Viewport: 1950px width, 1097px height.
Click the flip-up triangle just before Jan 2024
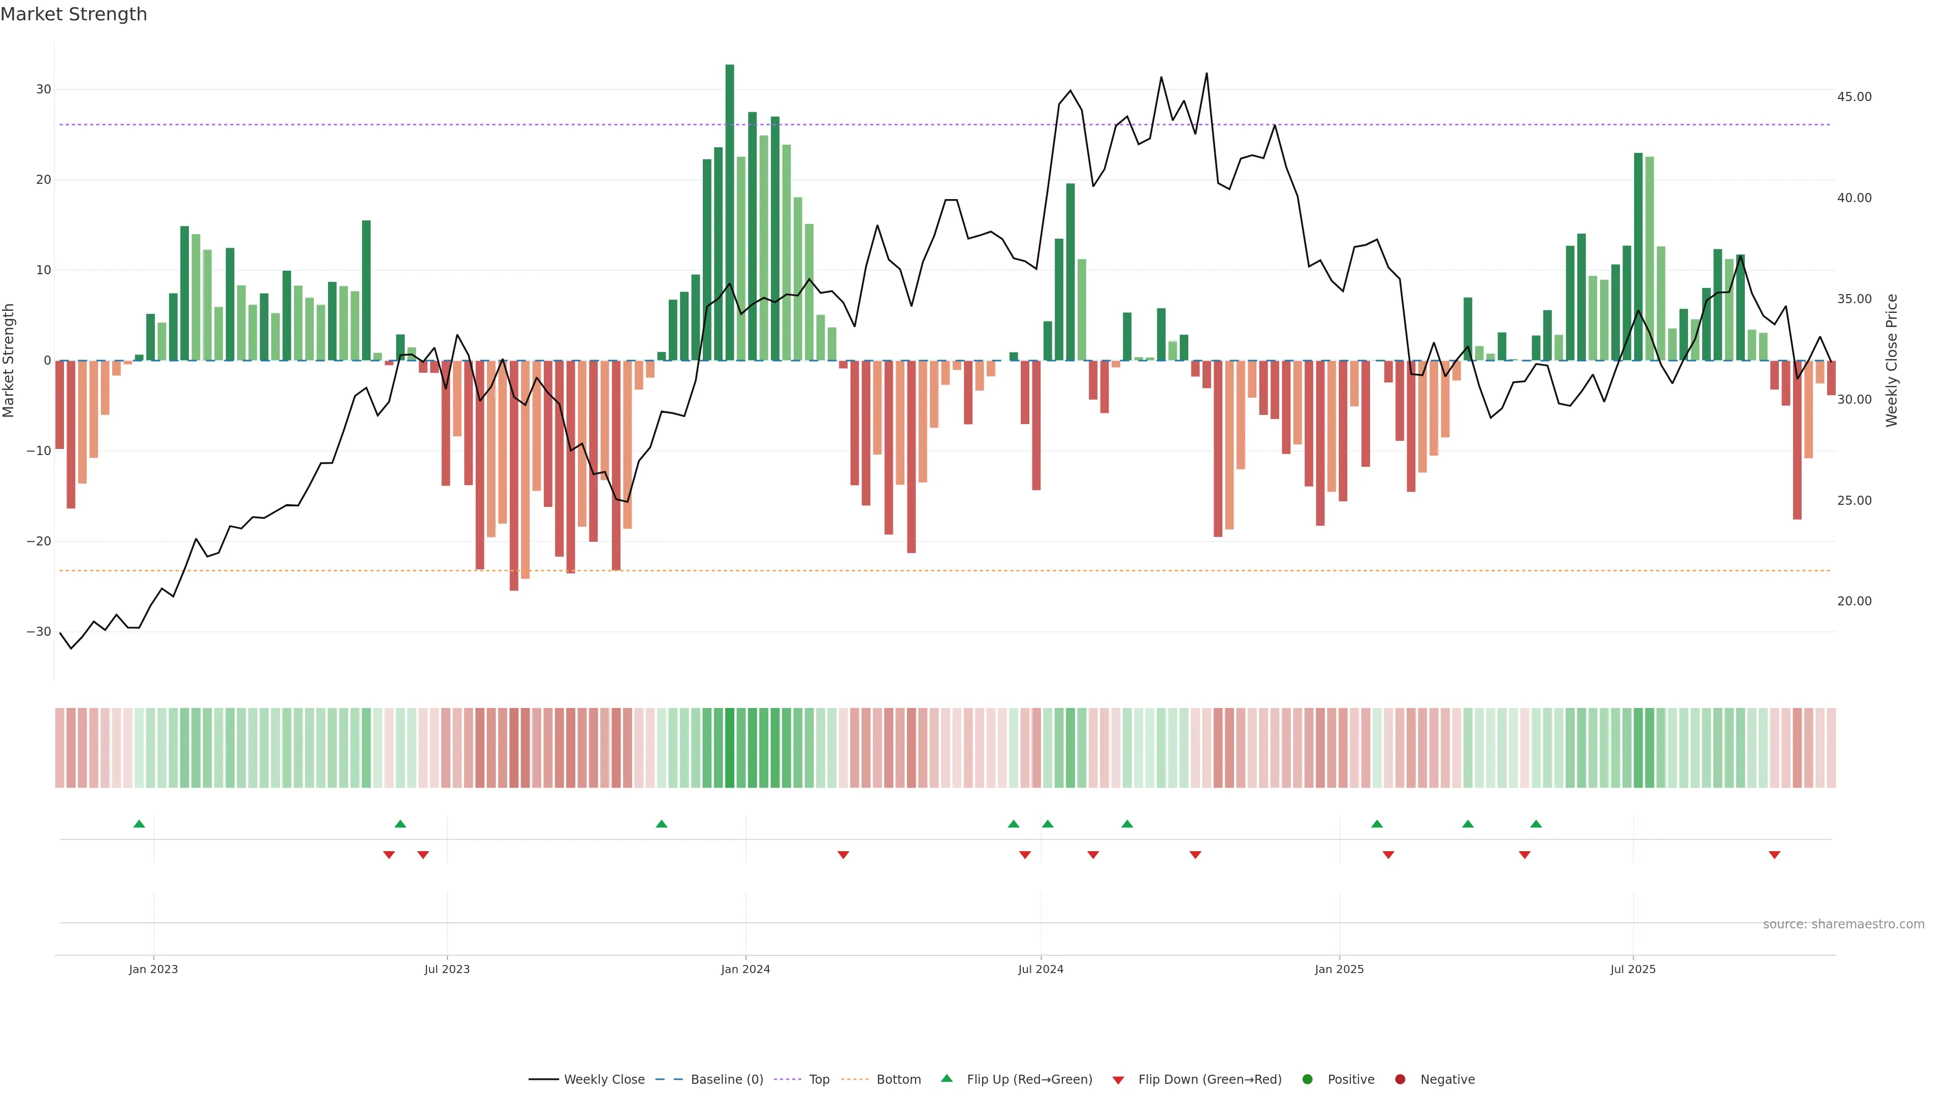pos(662,824)
